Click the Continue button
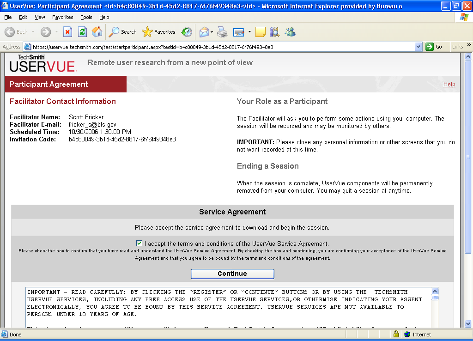Image resolution: width=473 pixels, height=341 pixels. 233,274
